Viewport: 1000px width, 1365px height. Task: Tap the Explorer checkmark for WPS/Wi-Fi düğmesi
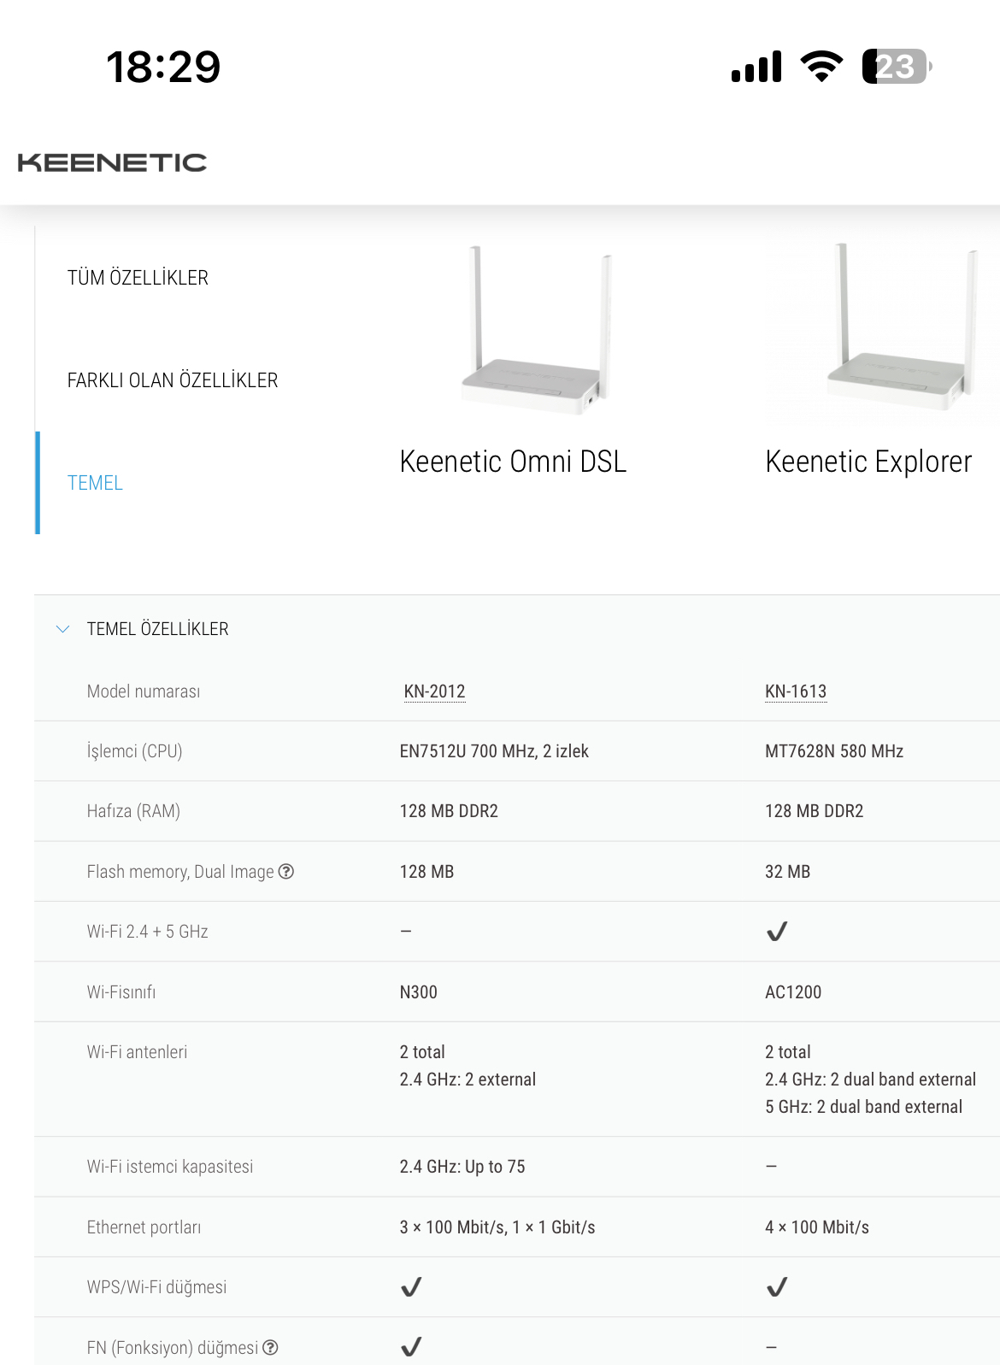777,1287
